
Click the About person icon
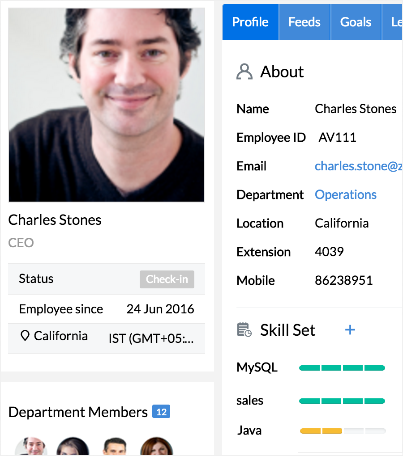pos(244,72)
